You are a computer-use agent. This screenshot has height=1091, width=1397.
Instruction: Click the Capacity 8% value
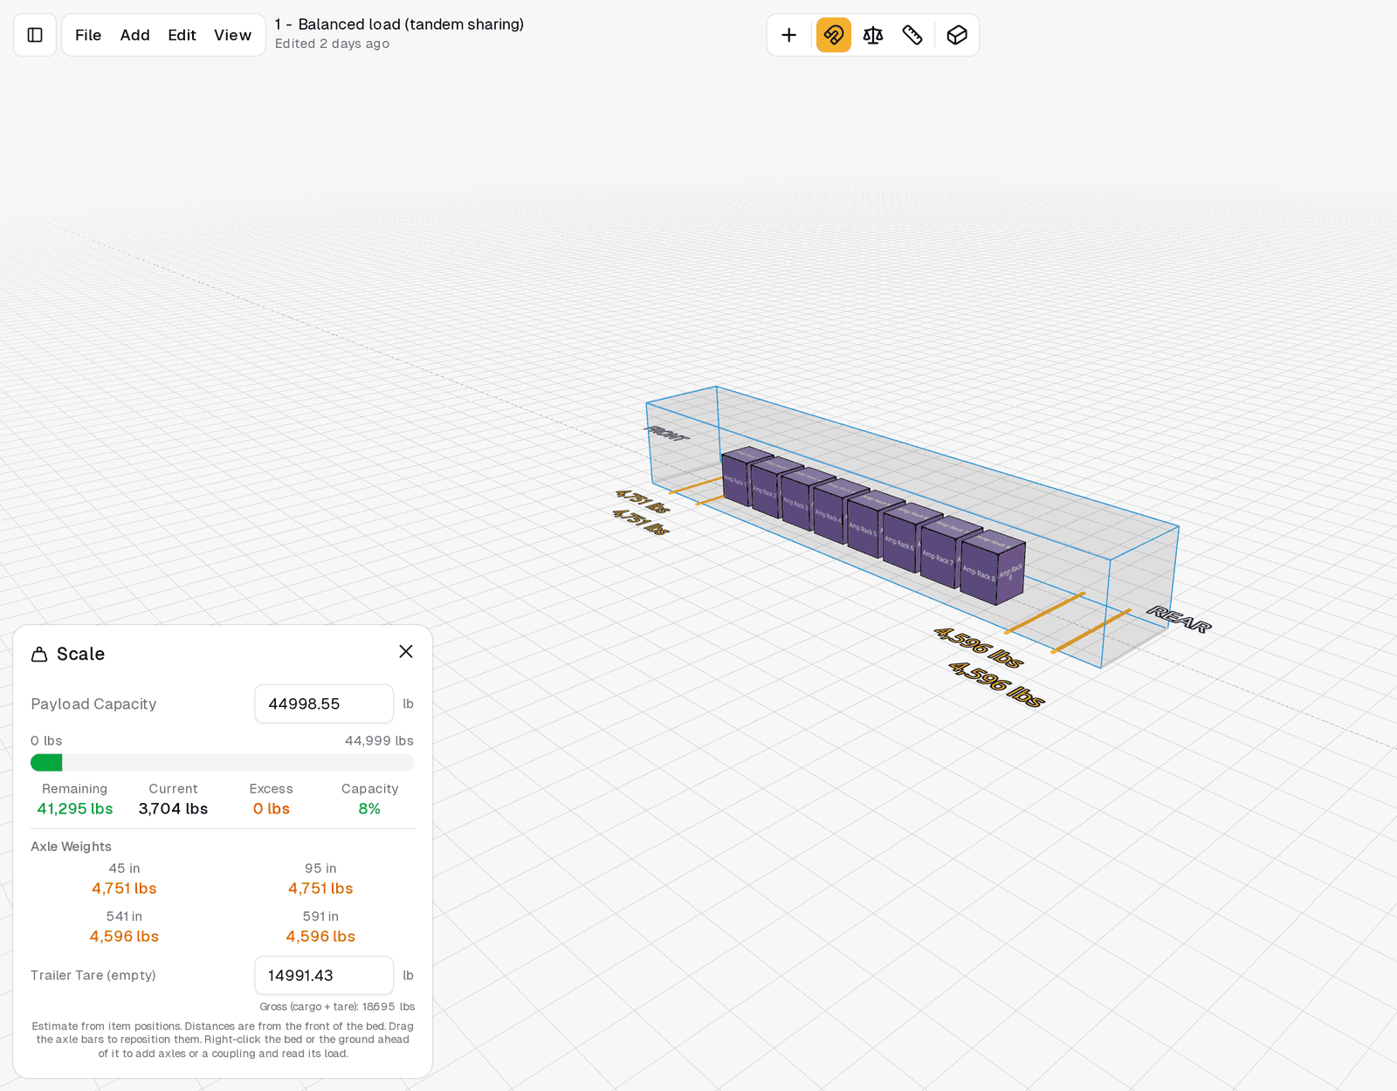(x=369, y=809)
